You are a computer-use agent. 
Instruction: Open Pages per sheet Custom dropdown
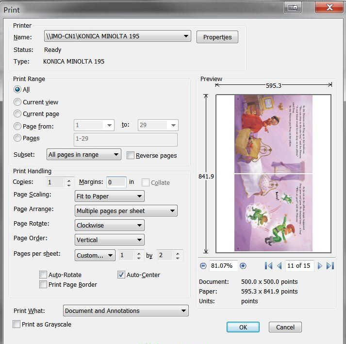tap(95, 255)
